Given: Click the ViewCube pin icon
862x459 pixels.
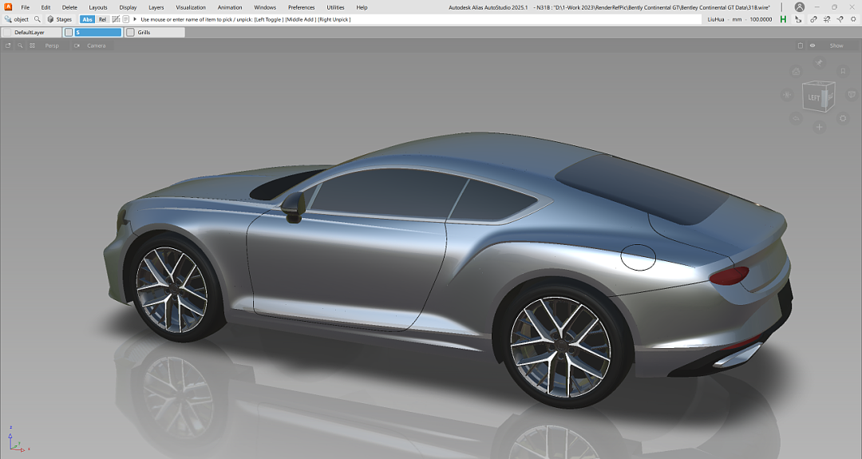Looking at the screenshot, I should point(819,62).
